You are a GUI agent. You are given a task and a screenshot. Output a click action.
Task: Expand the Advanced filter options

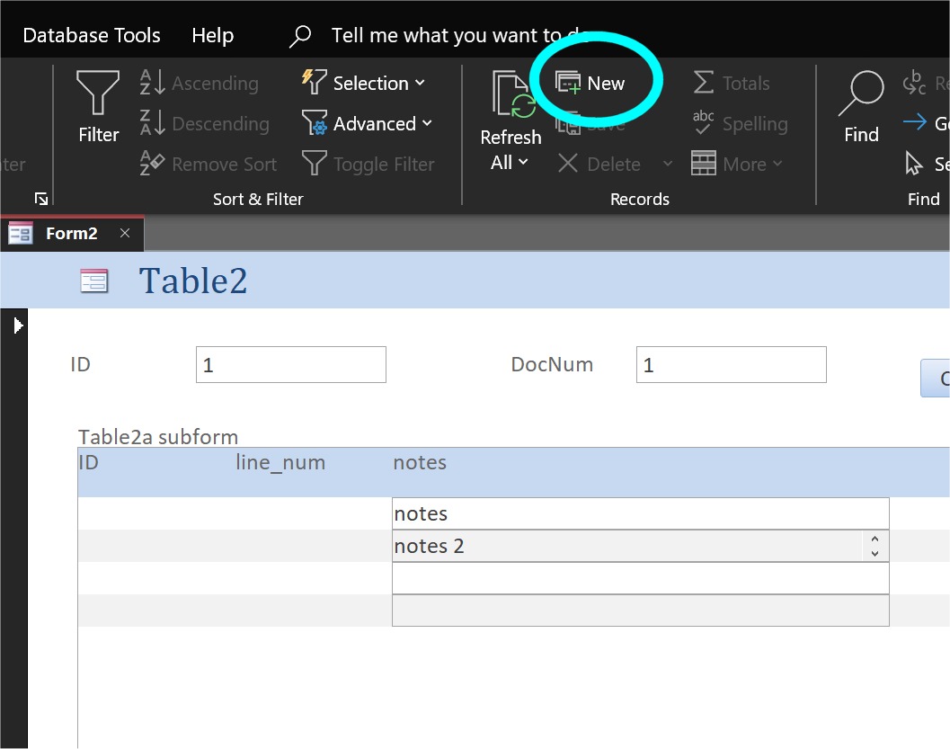(368, 124)
